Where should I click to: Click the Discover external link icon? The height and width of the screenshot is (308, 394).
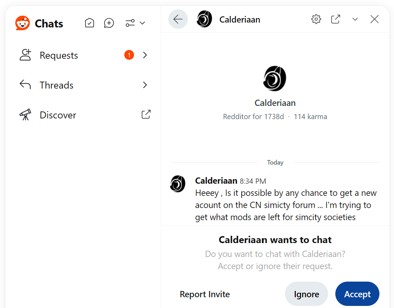pos(146,115)
